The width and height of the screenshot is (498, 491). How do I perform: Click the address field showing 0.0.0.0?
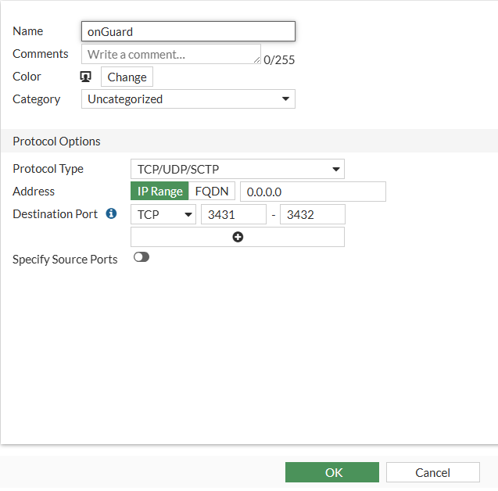313,192
